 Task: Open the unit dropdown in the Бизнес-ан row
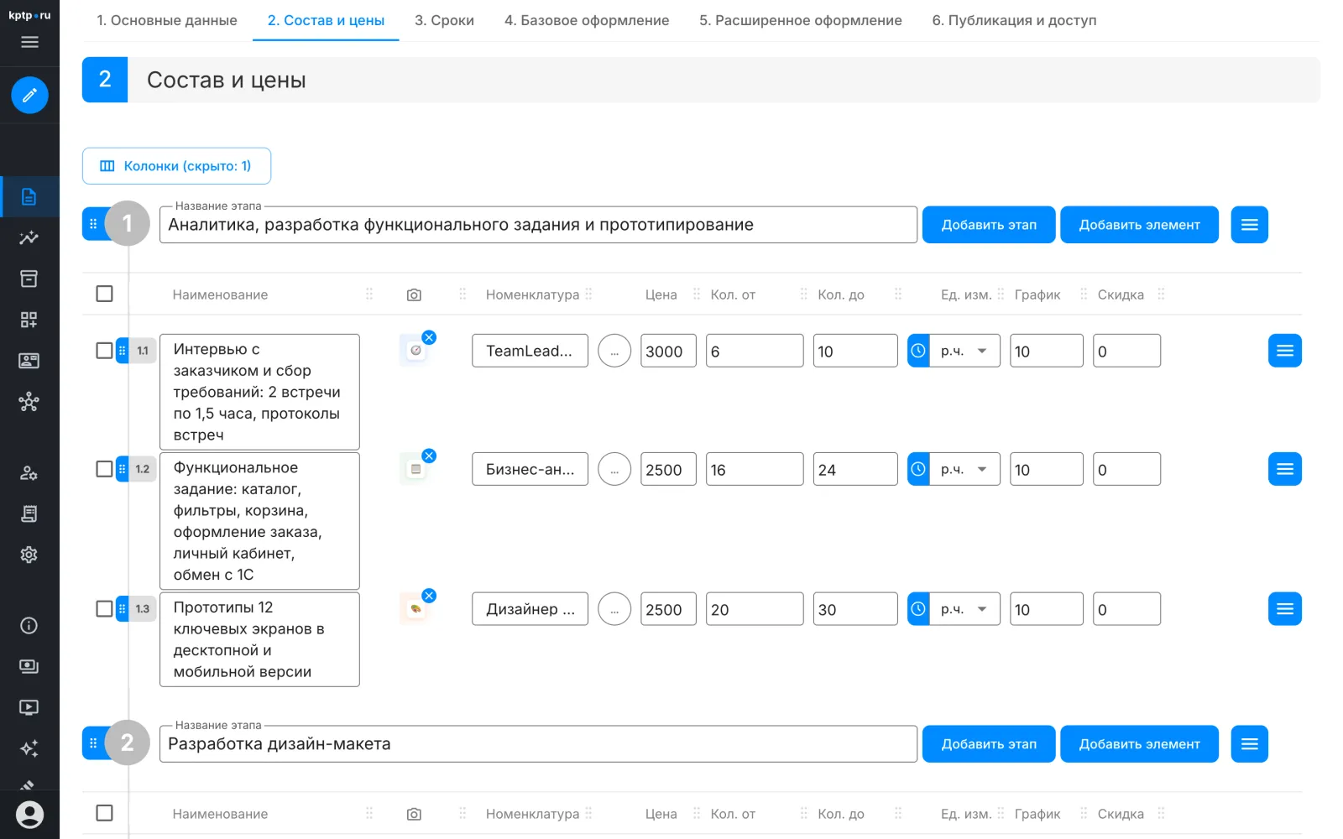pos(964,469)
